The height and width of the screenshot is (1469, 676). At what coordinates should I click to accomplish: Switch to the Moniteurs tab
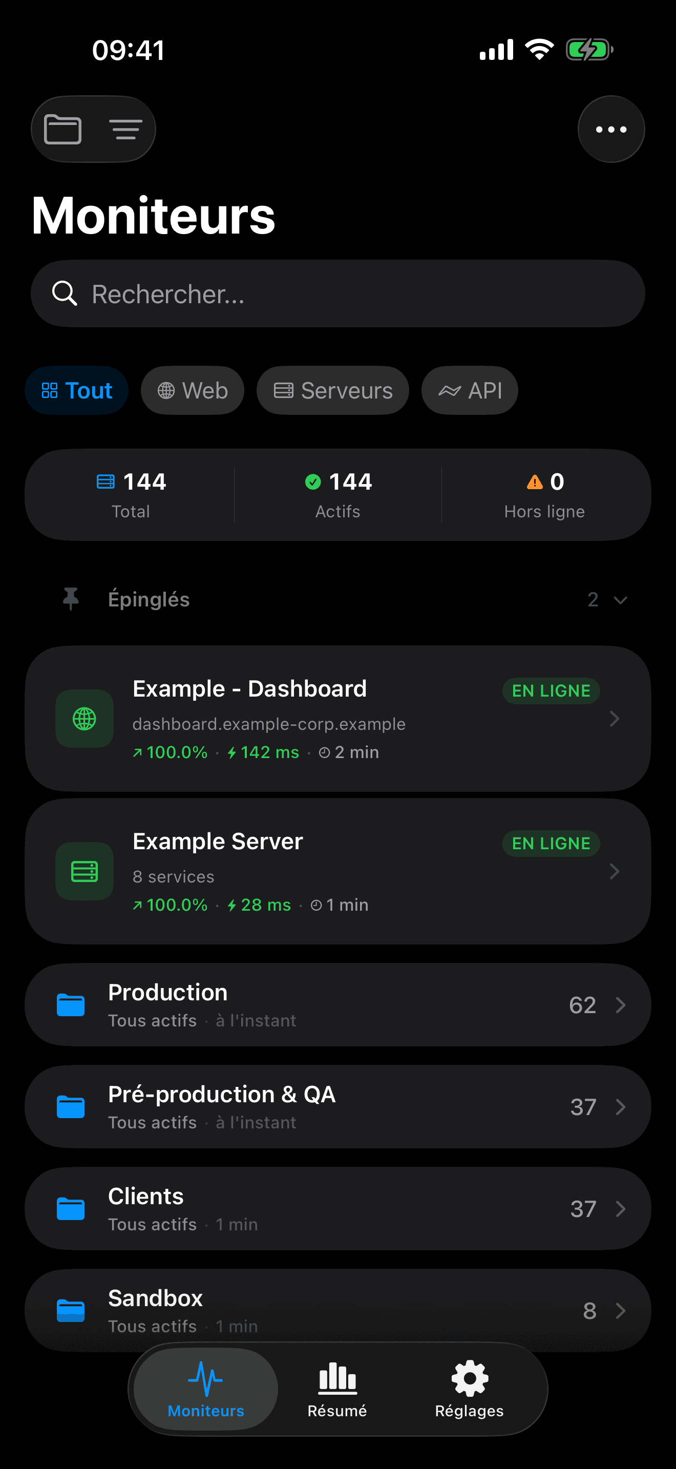pyautogui.click(x=206, y=1389)
